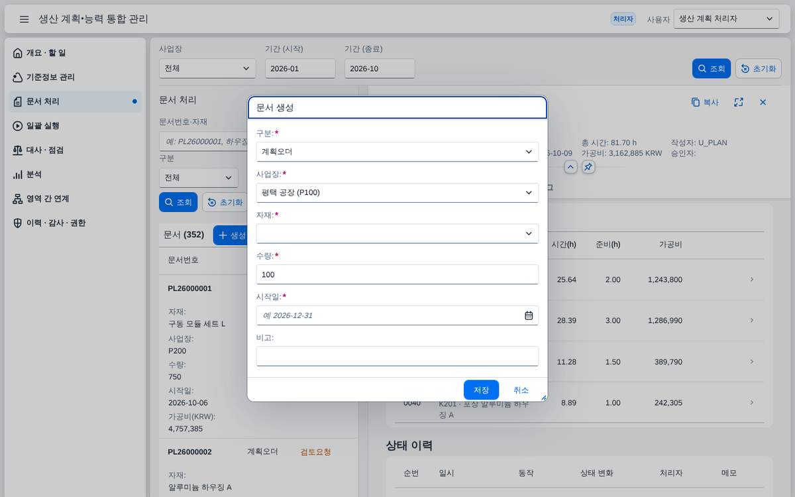Open the 구분 dropdown showing 계획오더

pyautogui.click(x=397, y=152)
